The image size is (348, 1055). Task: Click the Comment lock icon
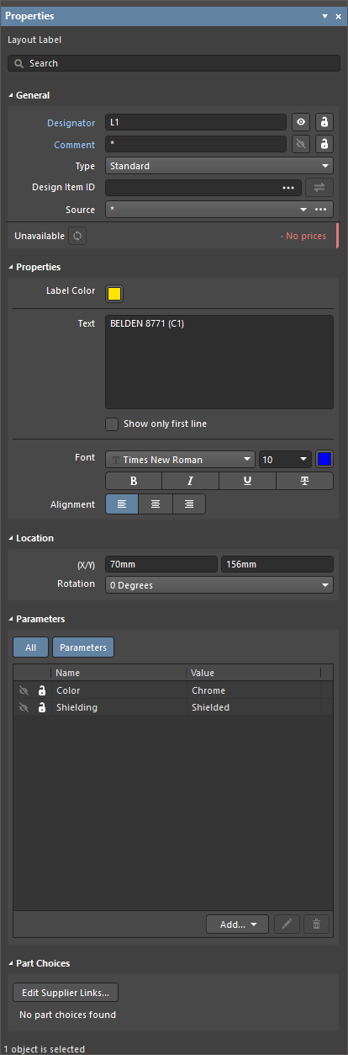pos(324,144)
